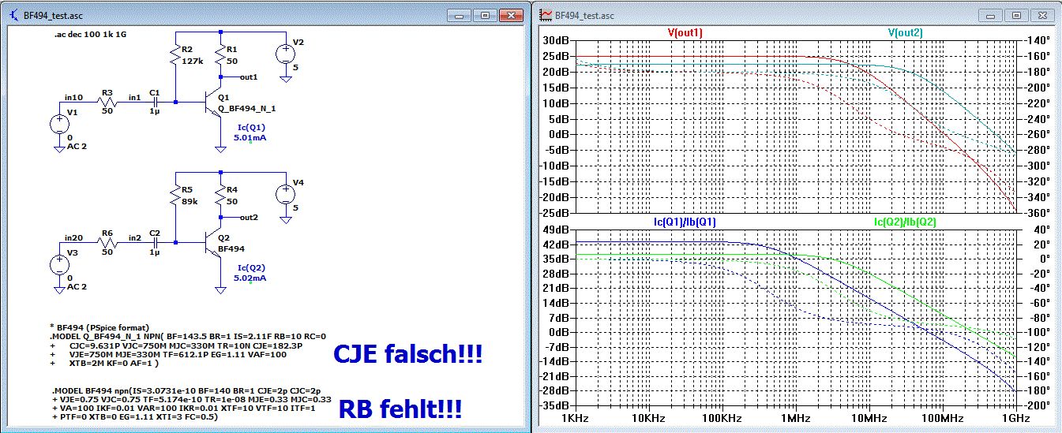Click the -360° phase axis label
Image resolution: width=1062 pixels, height=433 pixels.
click(1035, 213)
